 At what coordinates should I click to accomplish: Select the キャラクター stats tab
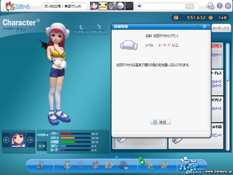point(43,135)
